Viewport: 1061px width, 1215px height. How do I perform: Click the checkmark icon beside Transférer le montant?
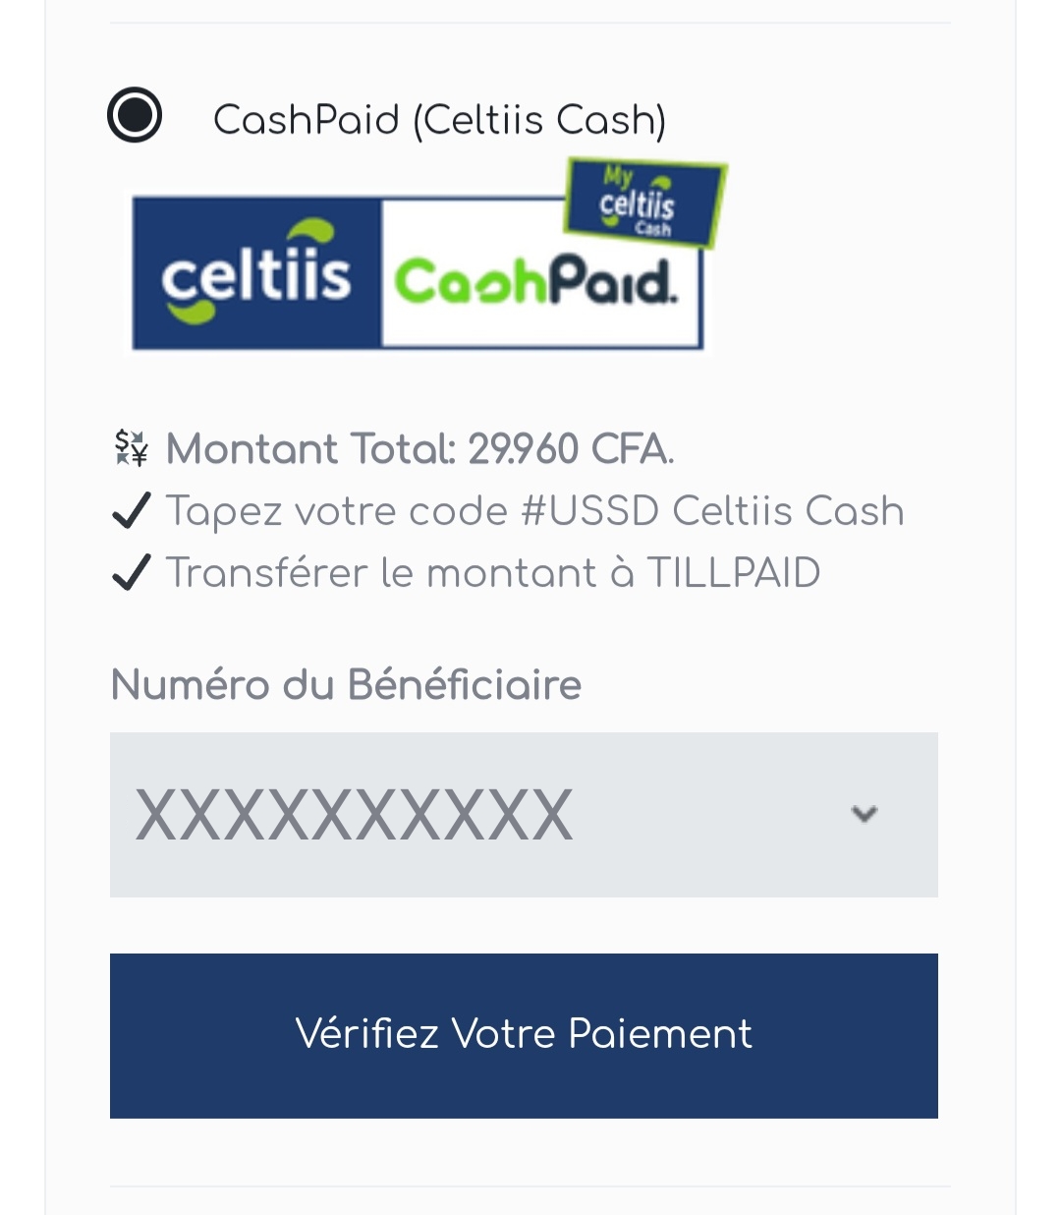point(132,572)
